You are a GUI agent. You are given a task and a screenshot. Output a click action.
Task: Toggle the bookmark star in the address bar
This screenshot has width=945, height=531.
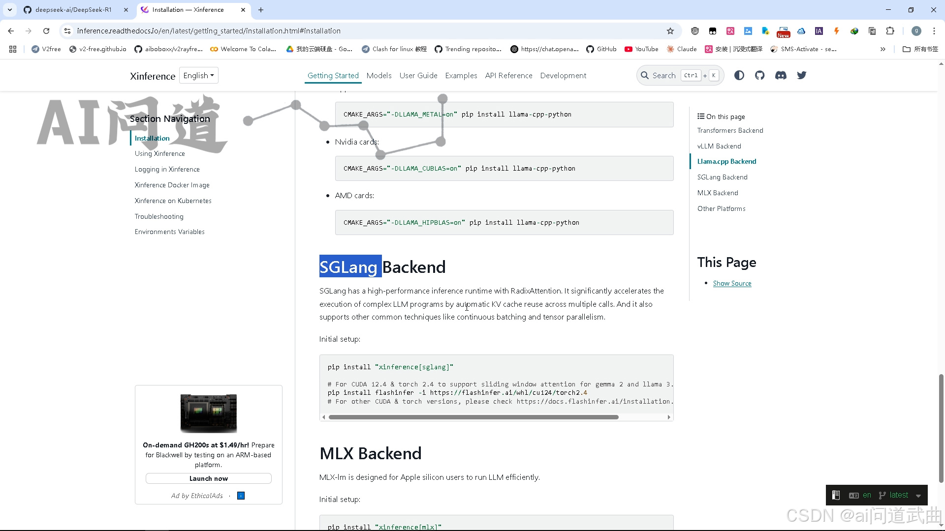[670, 30]
